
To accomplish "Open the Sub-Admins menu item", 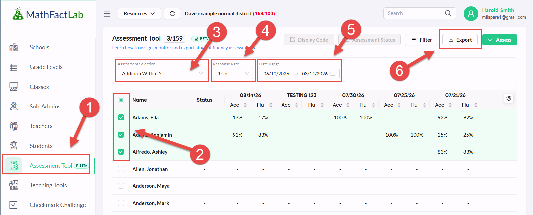I will pyautogui.click(x=45, y=107).
